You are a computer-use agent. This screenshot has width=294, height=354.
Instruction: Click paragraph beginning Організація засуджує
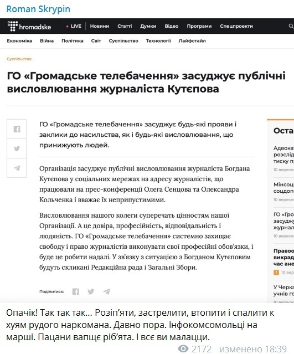pos(145,184)
